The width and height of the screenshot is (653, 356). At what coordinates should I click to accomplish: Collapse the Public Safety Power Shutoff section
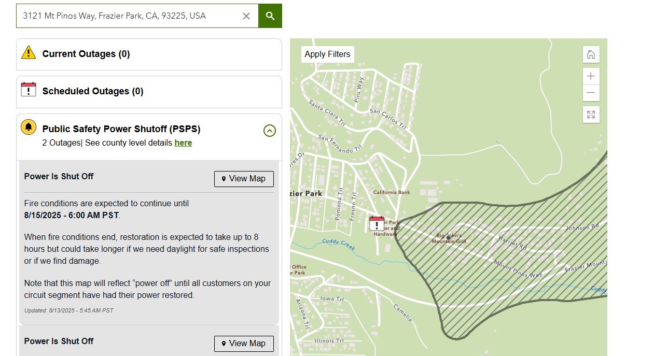(269, 131)
